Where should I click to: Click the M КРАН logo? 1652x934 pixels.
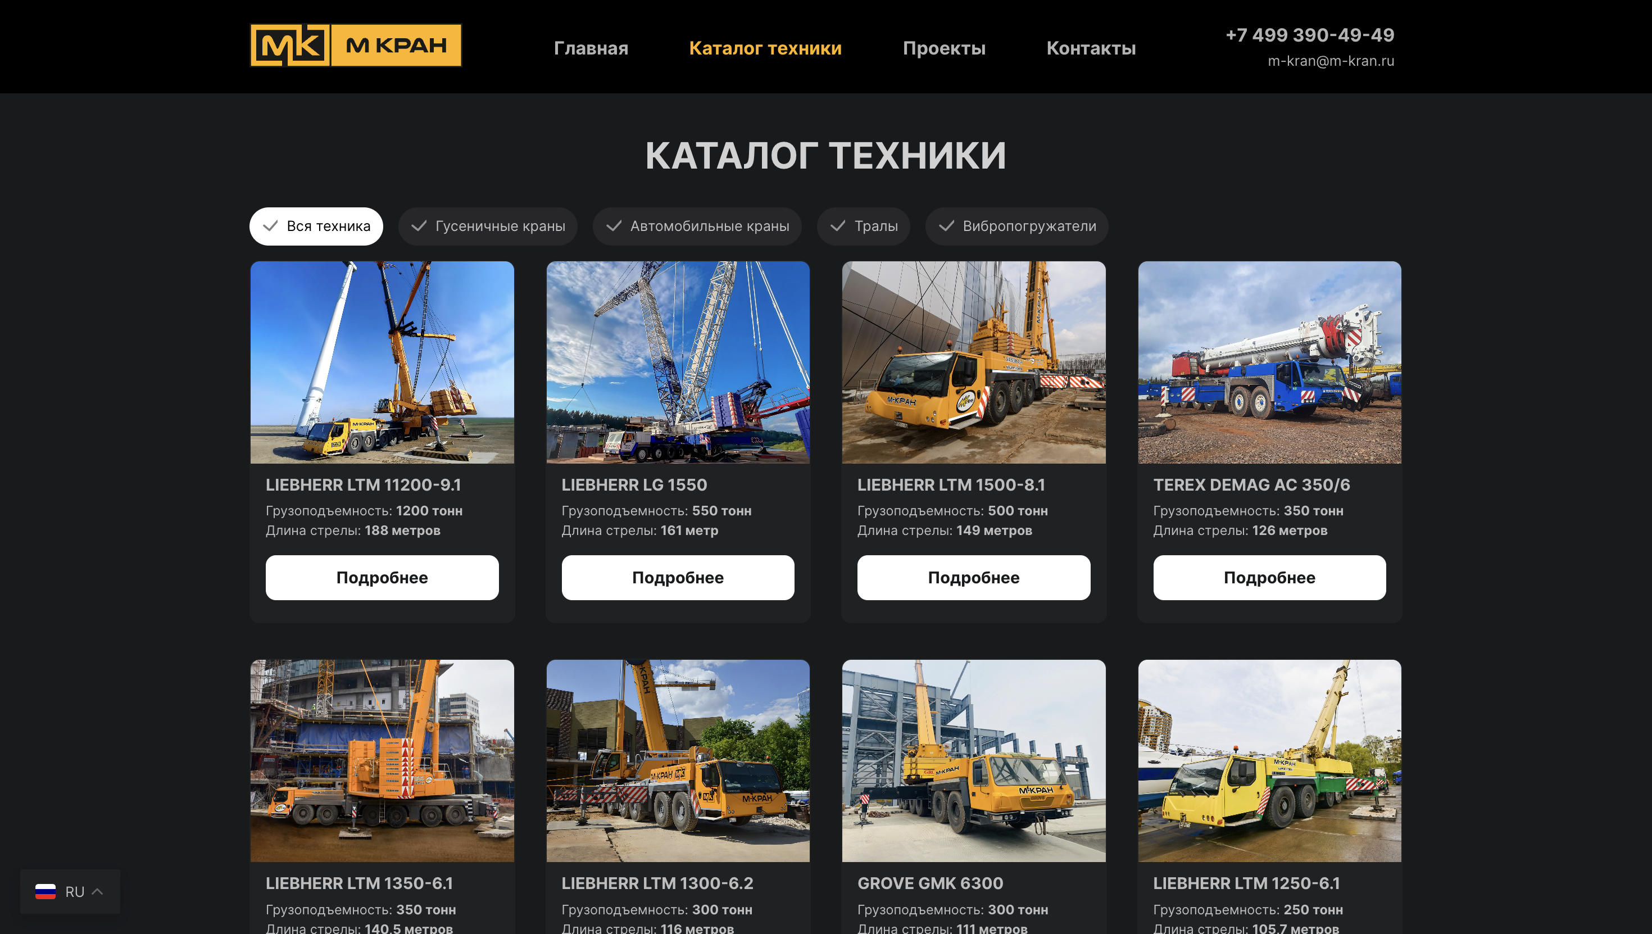[x=355, y=46]
